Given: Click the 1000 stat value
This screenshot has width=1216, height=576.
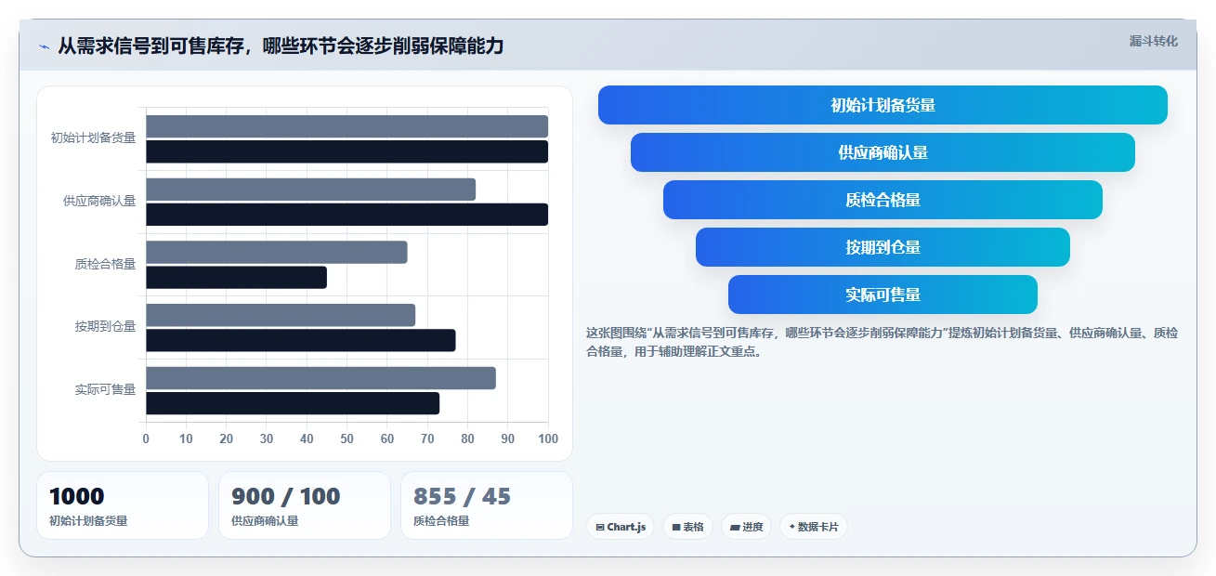Looking at the screenshot, I should coord(77,496).
